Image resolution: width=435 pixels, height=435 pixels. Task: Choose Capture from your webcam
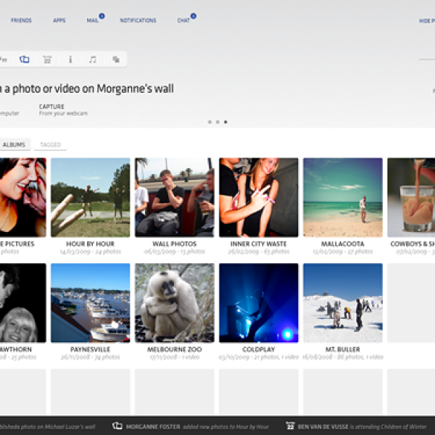click(63, 110)
